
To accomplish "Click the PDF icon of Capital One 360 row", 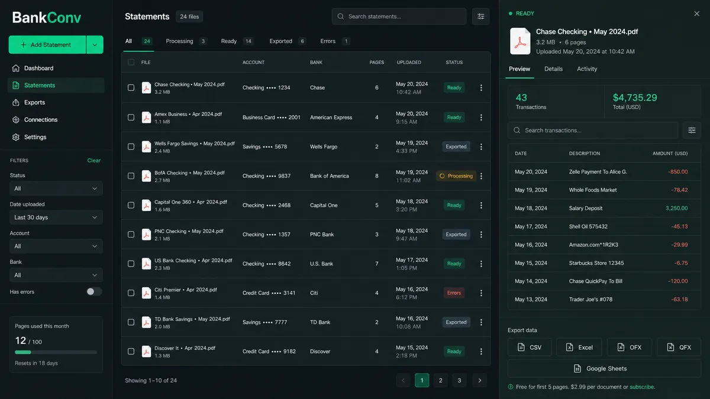I will click(x=146, y=205).
